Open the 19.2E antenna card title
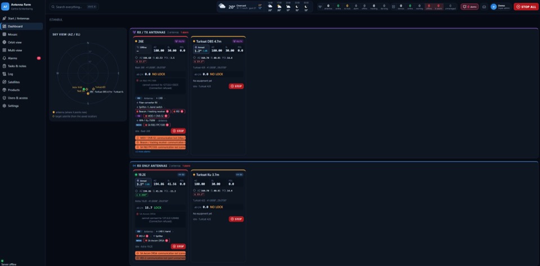Viewport: 540px width, 266px height. 142,175
